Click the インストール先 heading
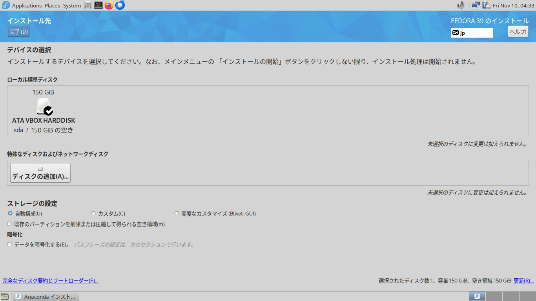 [x=29, y=21]
